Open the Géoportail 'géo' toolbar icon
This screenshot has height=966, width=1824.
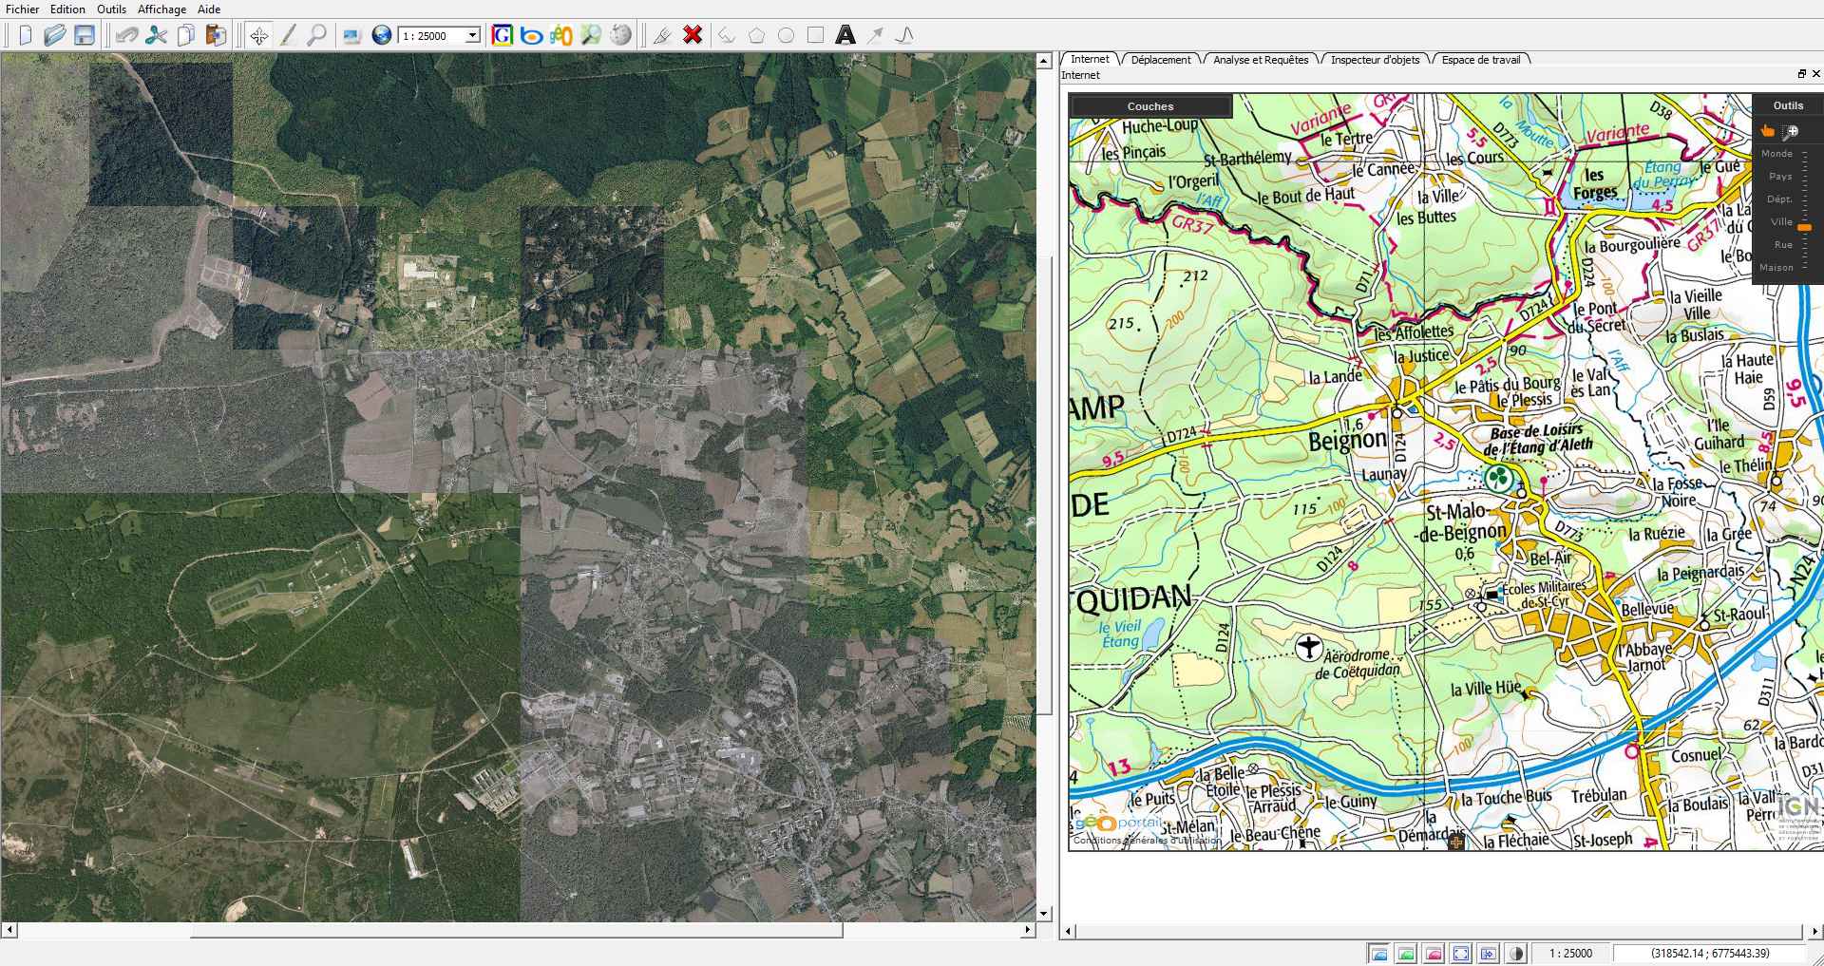pyautogui.click(x=561, y=36)
